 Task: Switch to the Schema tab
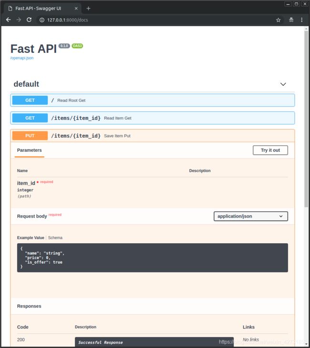[55, 238]
